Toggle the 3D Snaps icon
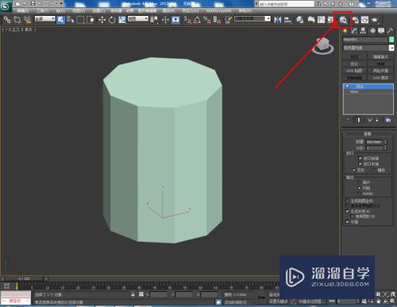Screen dimensions: 397x307 click(187, 20)
